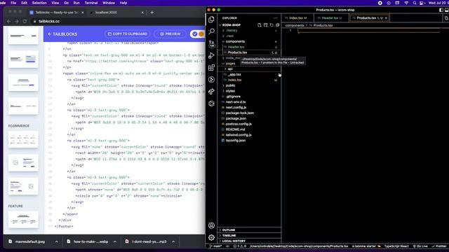Viewport: 449px width, 252px height.
Task: Collapse the components folder
Action: 249,41
